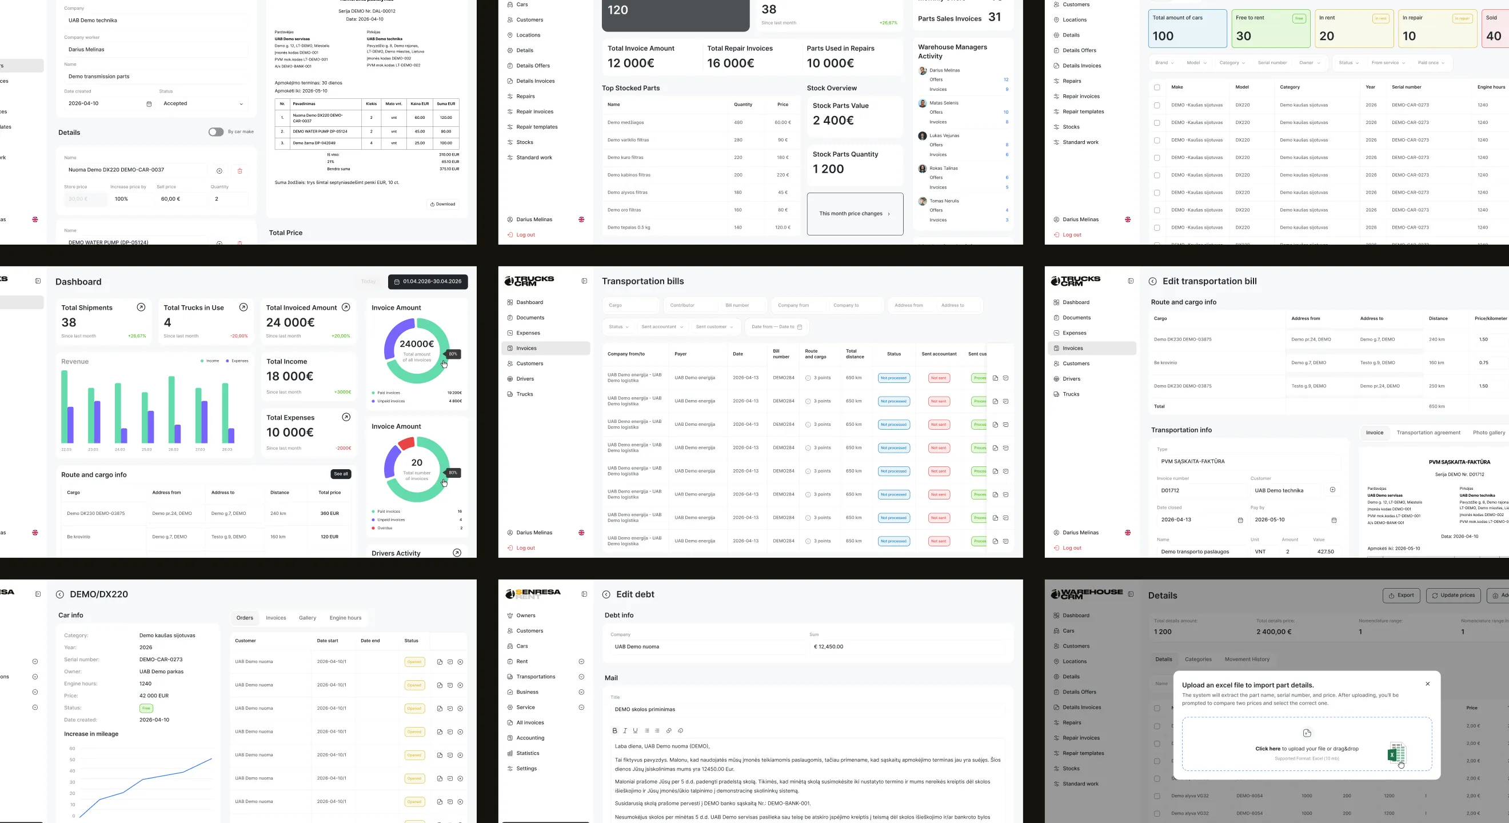This screenshot has width=1509, height=823.
Task: Open the Date created calendar picker in offer form
Action: tap(149, 104)
